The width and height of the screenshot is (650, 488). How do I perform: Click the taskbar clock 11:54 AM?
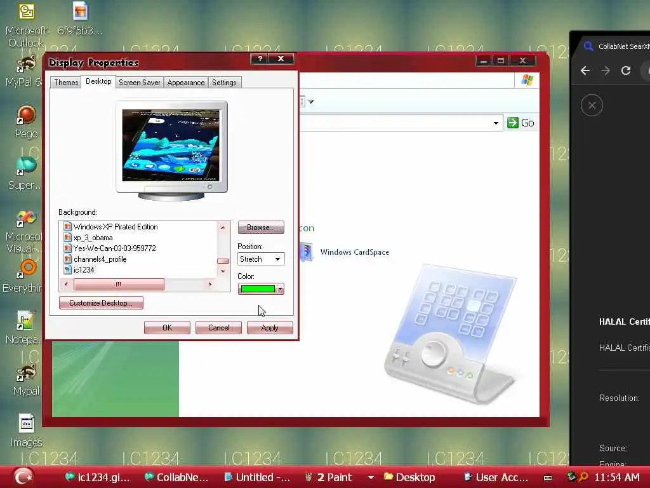tap(616, 477)
